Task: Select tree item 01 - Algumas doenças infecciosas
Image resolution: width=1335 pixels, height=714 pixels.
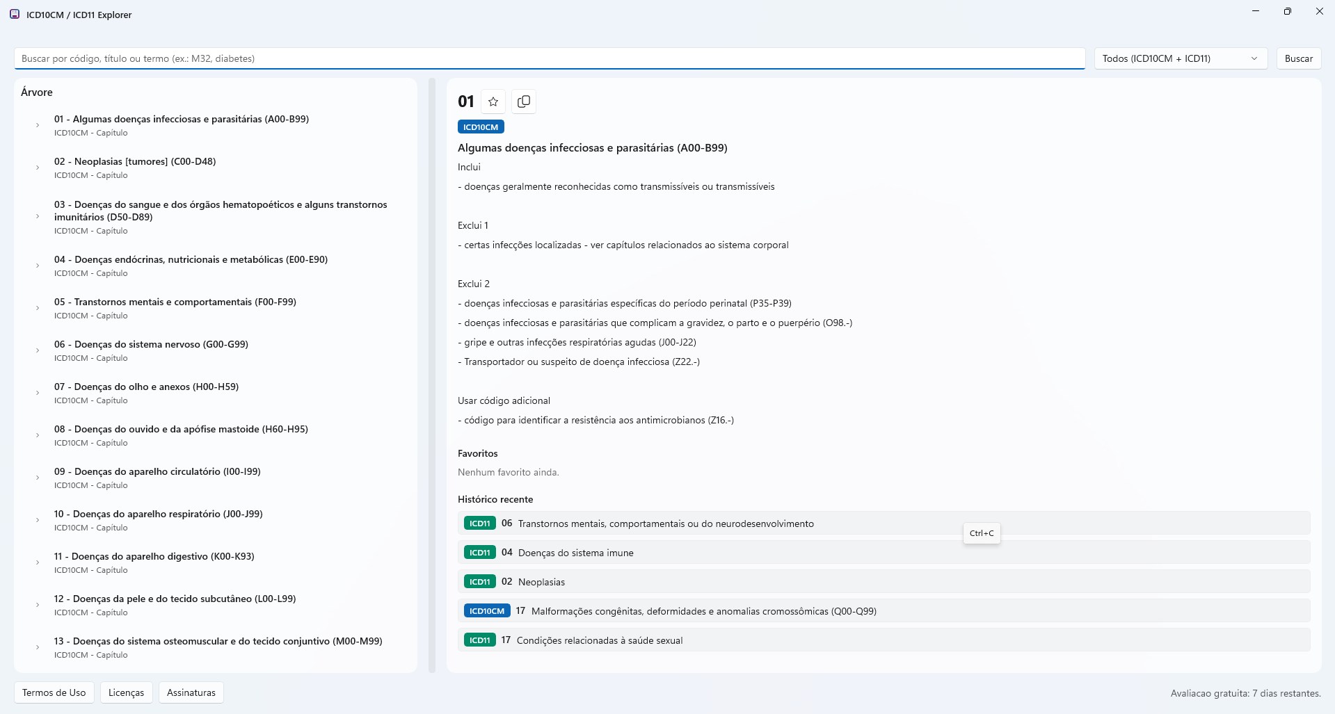Action: [x=216, y=125]
